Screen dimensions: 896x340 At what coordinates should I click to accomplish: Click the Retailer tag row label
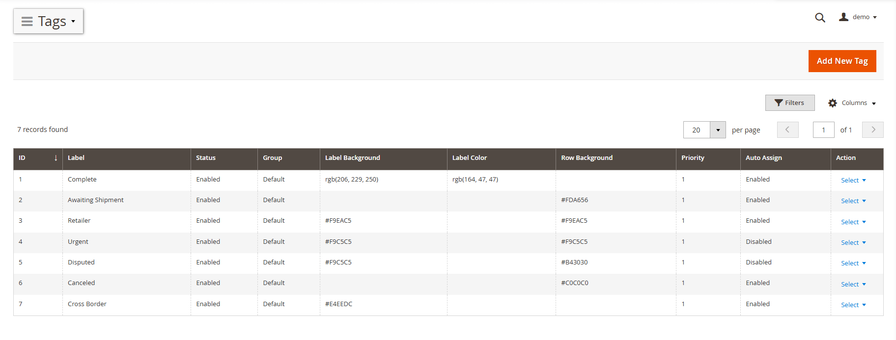point(79,221)
